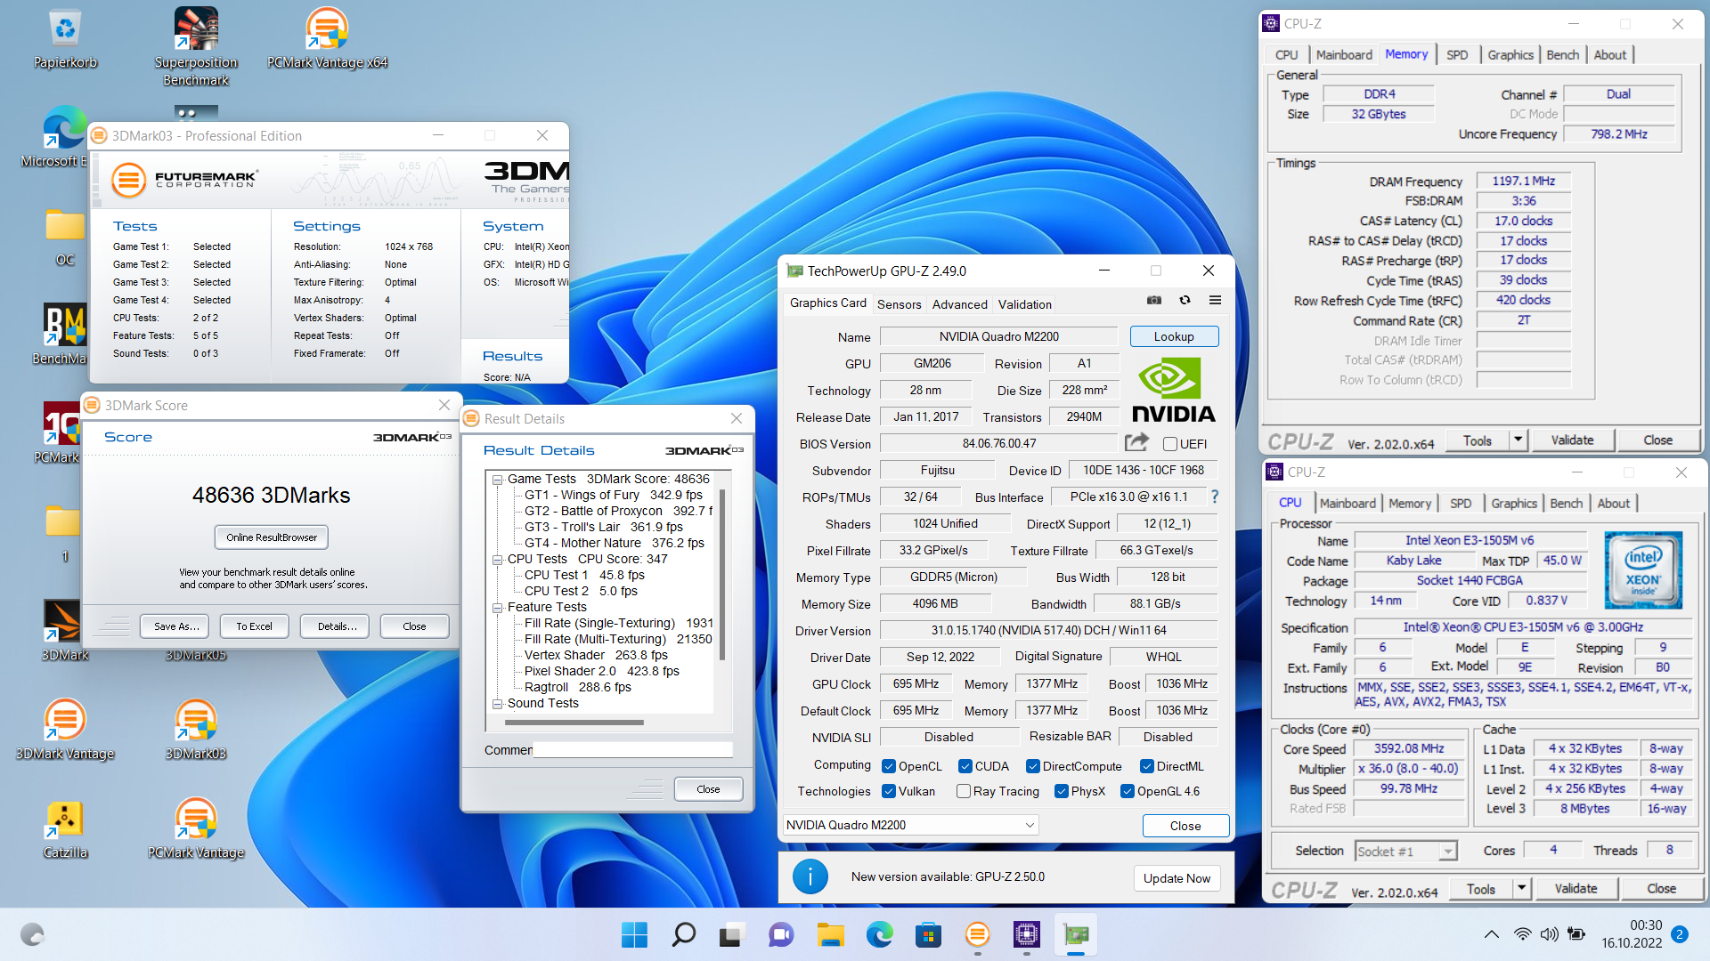The width and height of the screenshot is (1710, 961).
Task: Toggle CUDA checkbox
Action: tap(965, 766)
